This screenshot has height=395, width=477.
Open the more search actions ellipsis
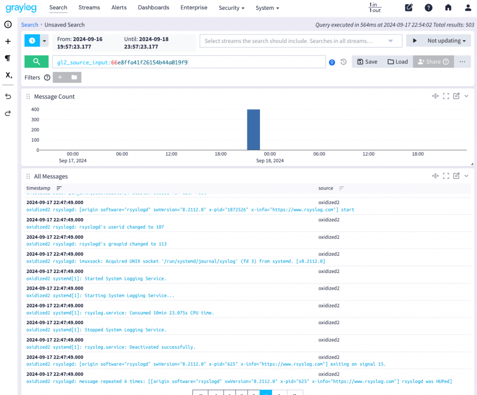463,62
